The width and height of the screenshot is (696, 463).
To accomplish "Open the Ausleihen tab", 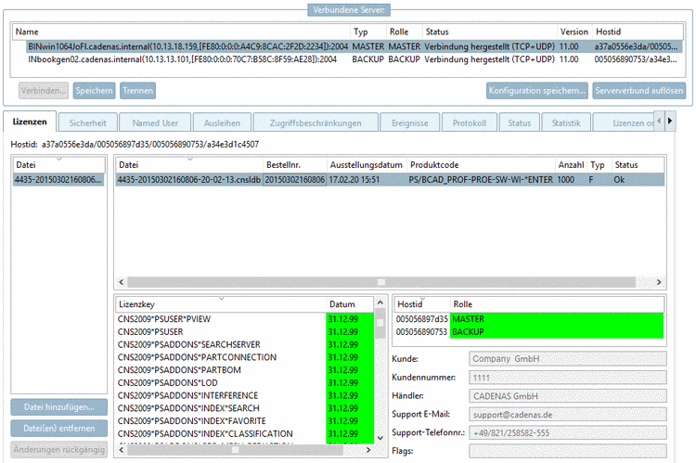I will (x=222, y=123).
